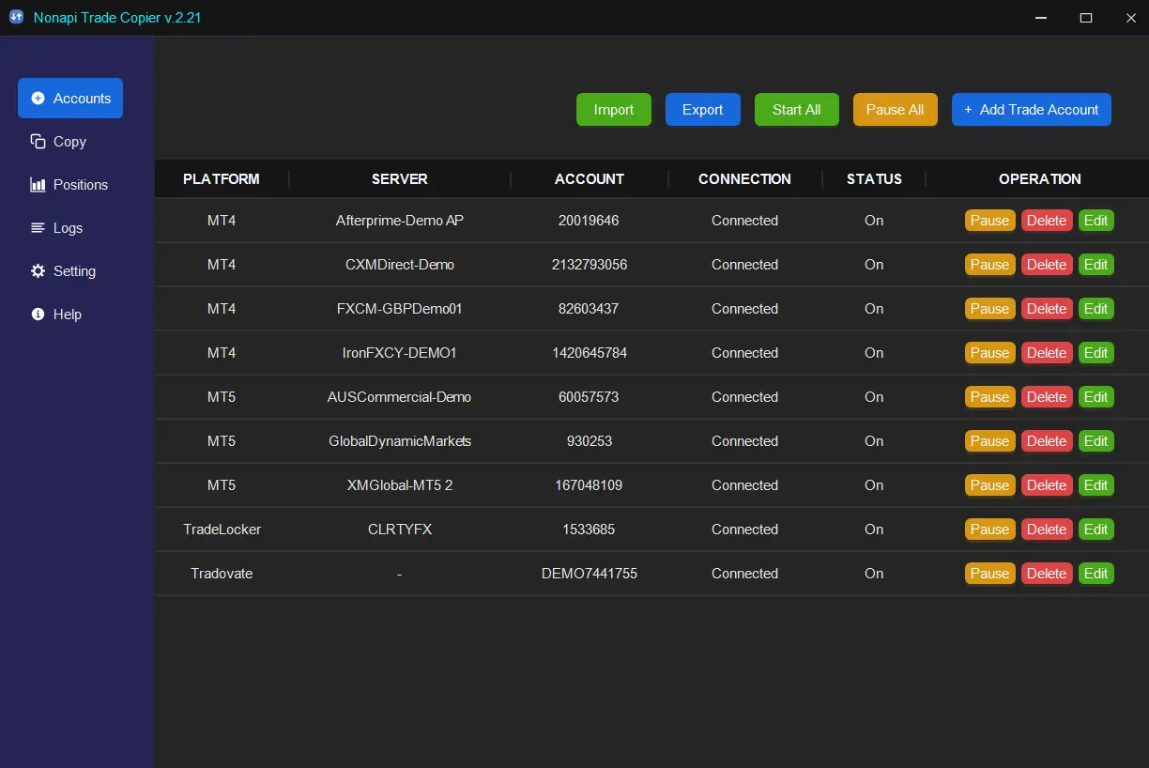1149x768 pixels.
Task: Delete the IronFXCY-DEMO1 account
Action: 1047,353
